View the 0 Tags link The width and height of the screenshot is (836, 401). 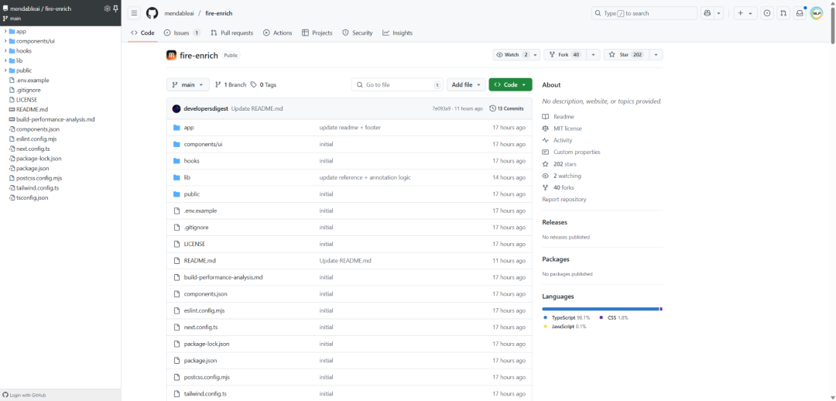[x=263, y=85]
